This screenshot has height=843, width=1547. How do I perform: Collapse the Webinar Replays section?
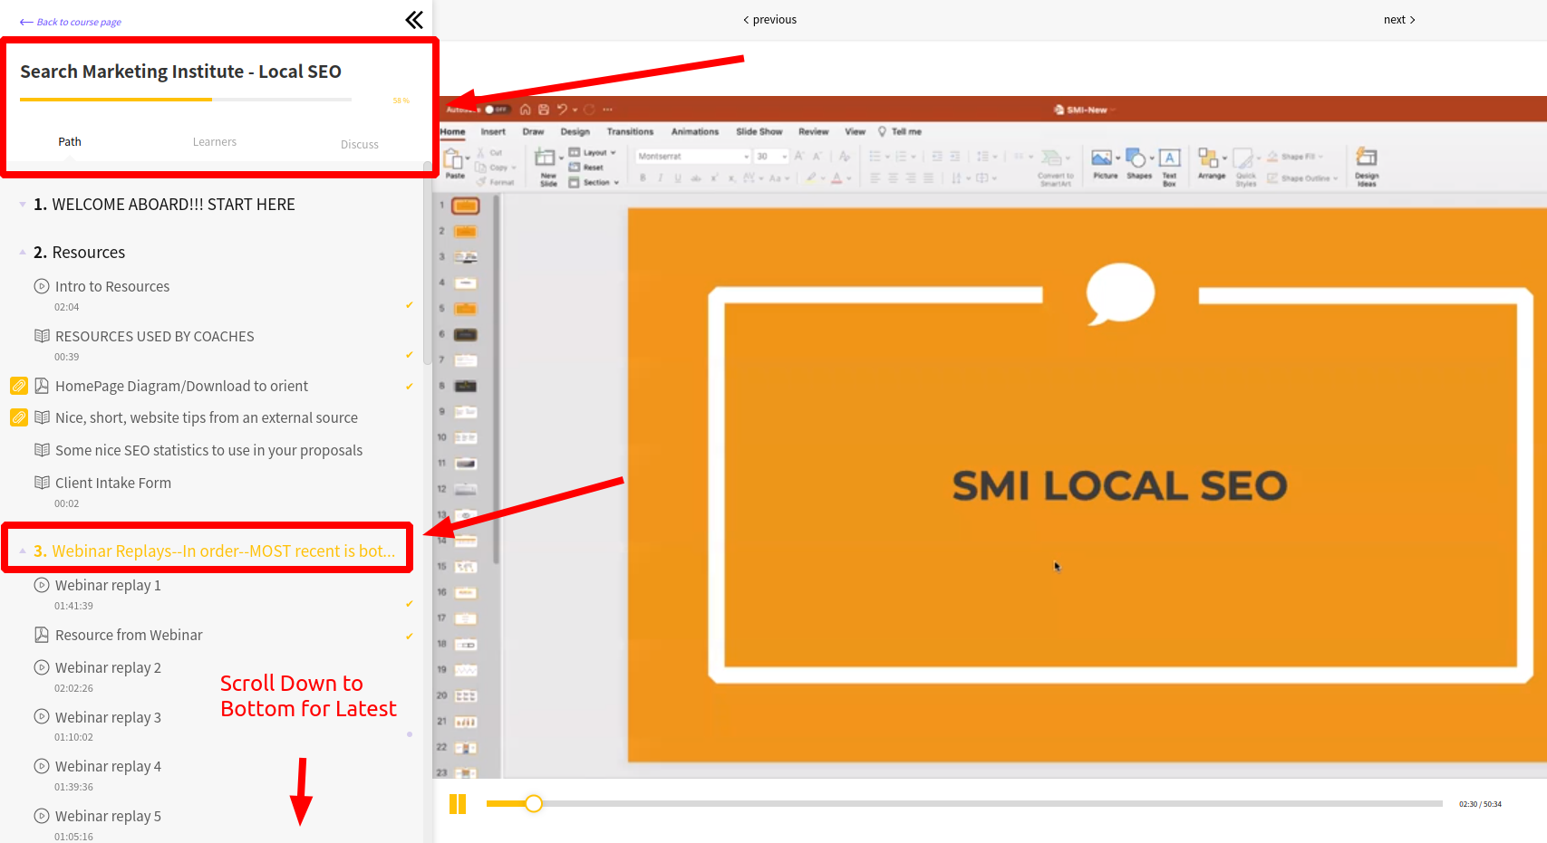[x=23, y=551]
